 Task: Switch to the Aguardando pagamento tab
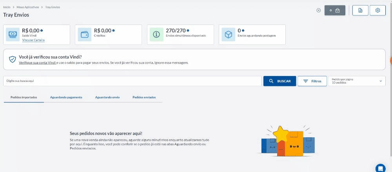pyautogui.click(x=66, y=98)
